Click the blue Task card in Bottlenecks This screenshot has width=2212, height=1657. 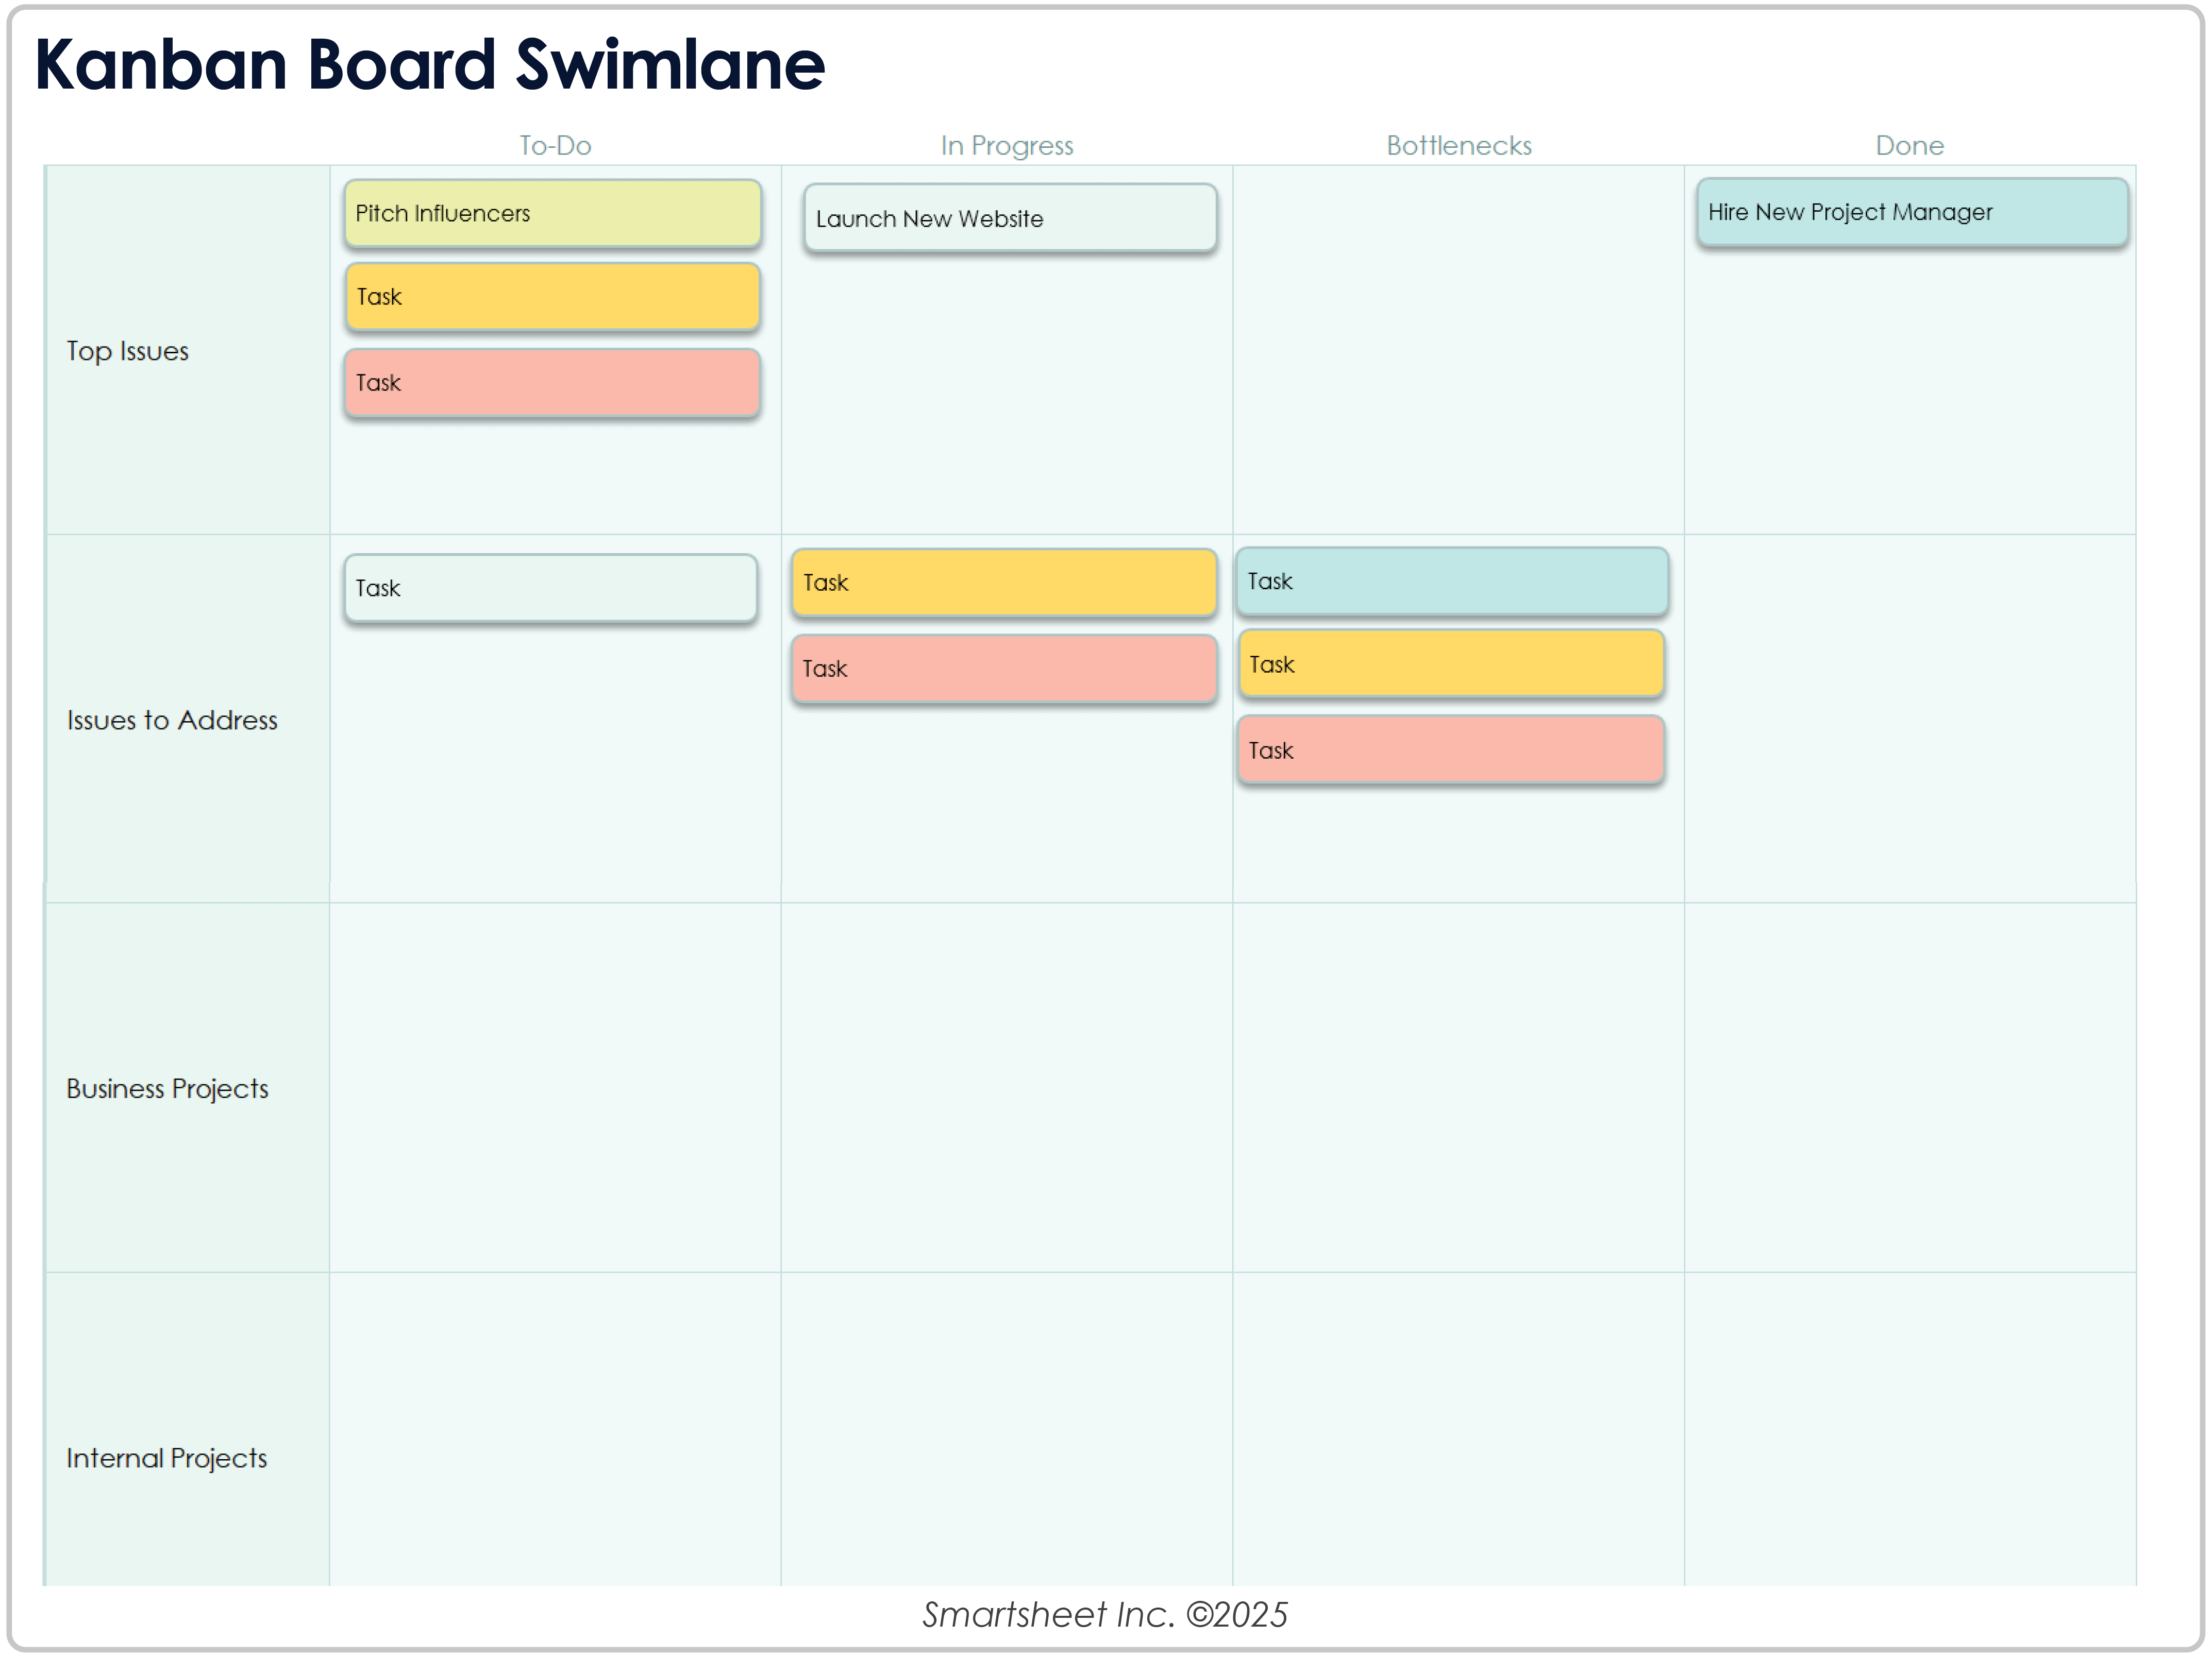(x=1451, y=582)
